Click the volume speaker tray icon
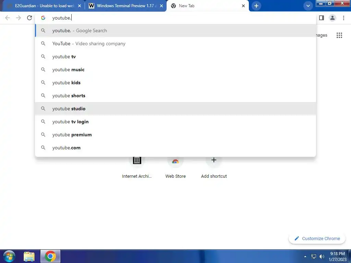This screenshot has height=263, width=351. 322,256
